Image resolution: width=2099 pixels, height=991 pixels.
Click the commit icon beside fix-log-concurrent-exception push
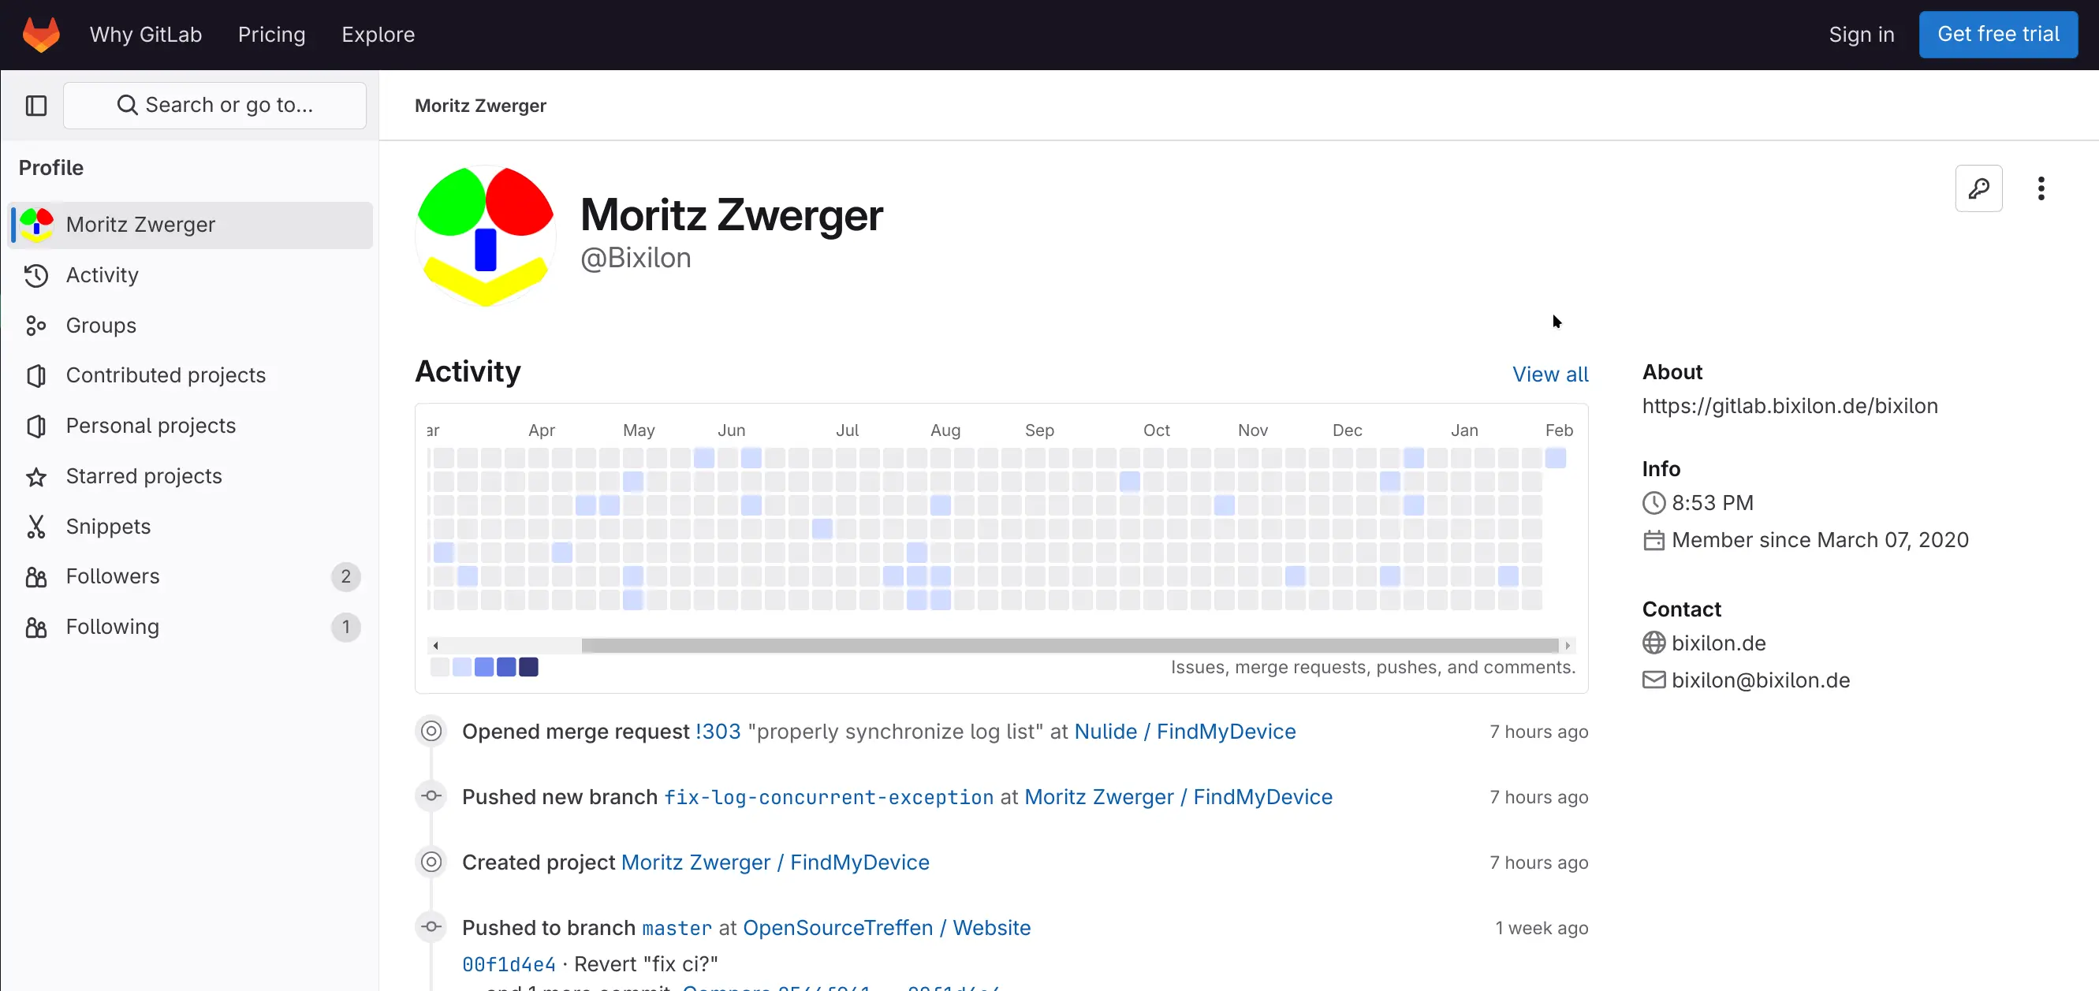tap(431, 796)
